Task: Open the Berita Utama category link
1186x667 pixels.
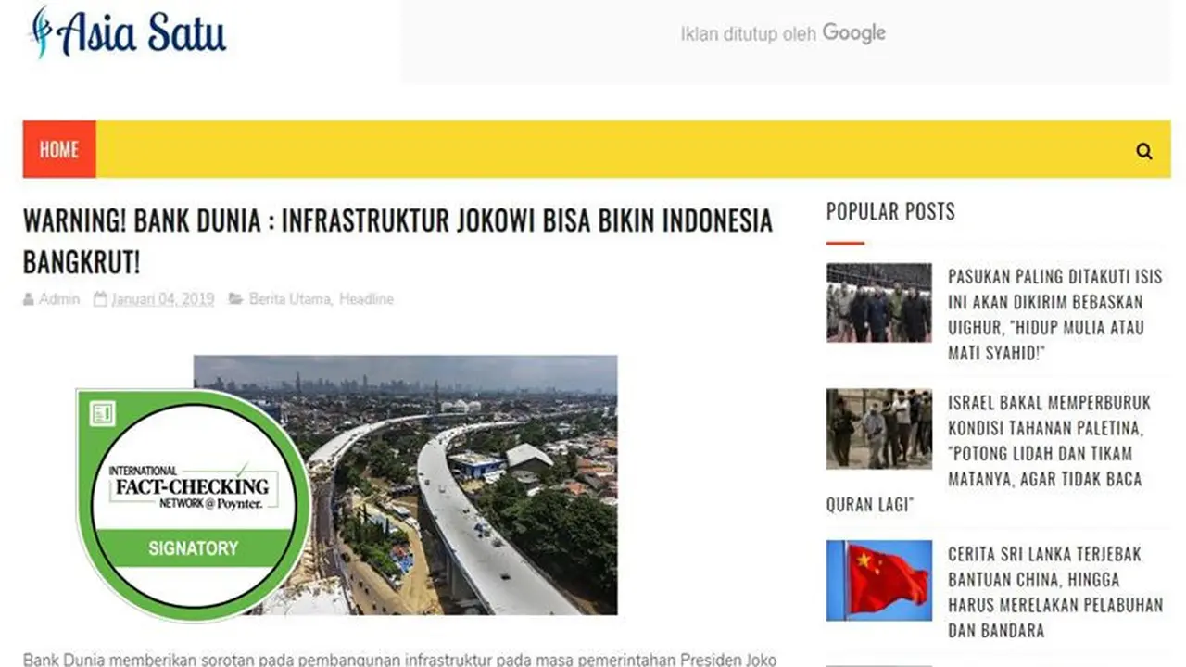Action: click(290, 299)
